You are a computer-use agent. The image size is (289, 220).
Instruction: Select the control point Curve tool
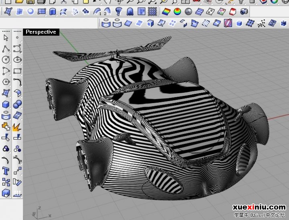point(17,49)
